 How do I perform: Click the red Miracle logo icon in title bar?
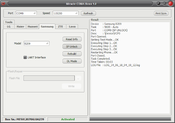[x=3, y=4]
